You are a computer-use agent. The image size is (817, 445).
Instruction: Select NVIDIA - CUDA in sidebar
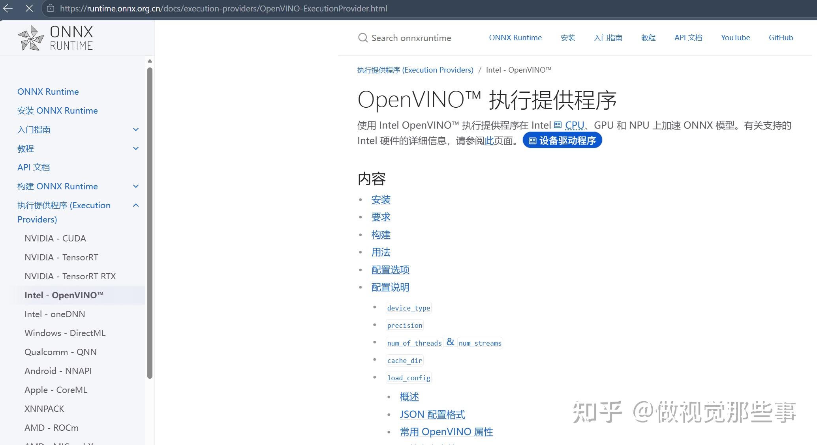tap(55, 238)
